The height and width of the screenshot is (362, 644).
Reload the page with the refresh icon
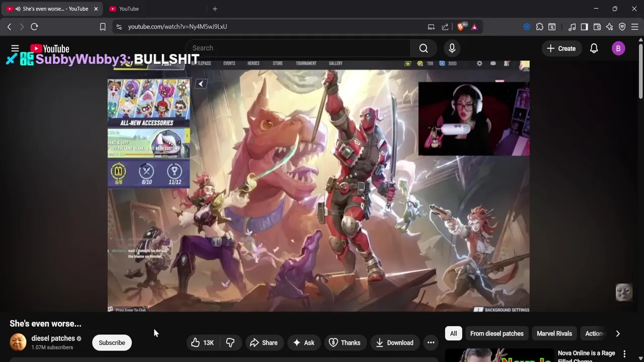[34, 27]
